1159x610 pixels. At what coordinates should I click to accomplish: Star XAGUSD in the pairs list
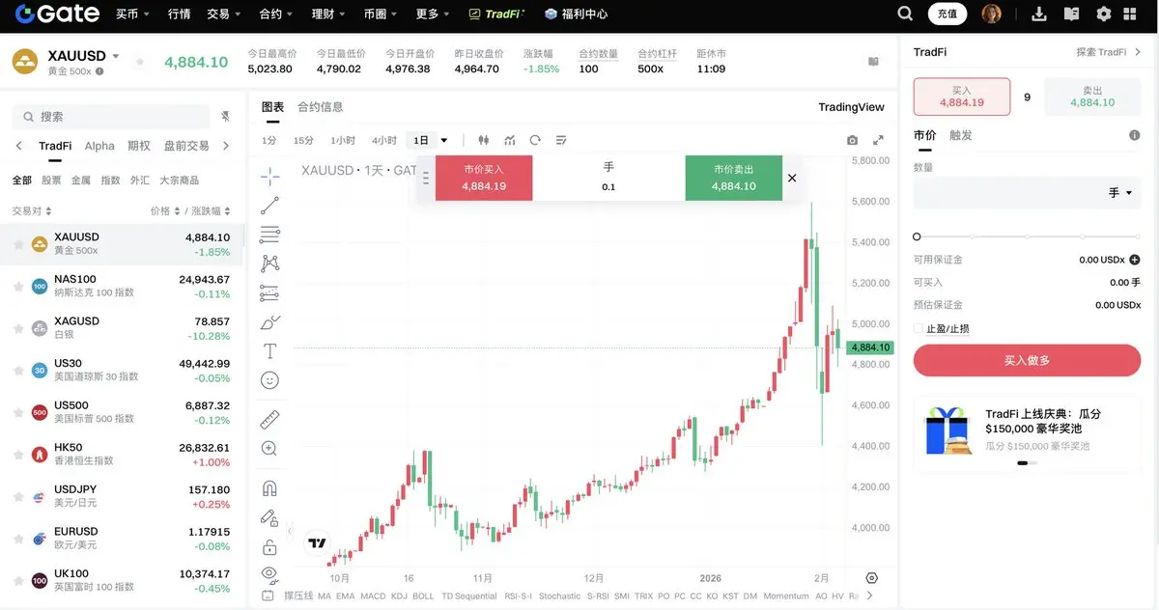pyautogui.click(x=17, y=328)
